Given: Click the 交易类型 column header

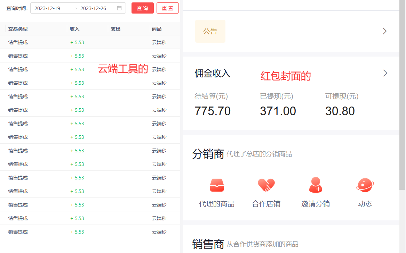Looking at the screenshot, I should coord(18,29).
